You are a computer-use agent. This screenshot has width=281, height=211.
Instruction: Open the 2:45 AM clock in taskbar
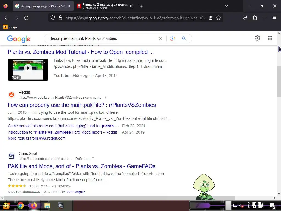pos(255,206)
